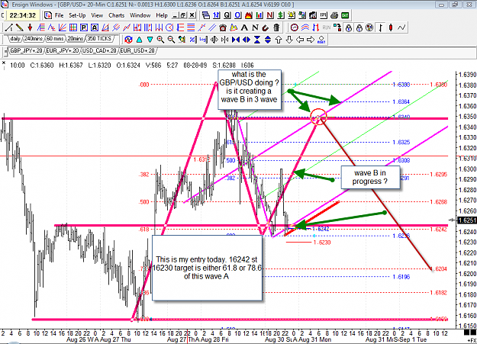
Task: Click the trash can delete icon
Action: click(x=276, y=27)
